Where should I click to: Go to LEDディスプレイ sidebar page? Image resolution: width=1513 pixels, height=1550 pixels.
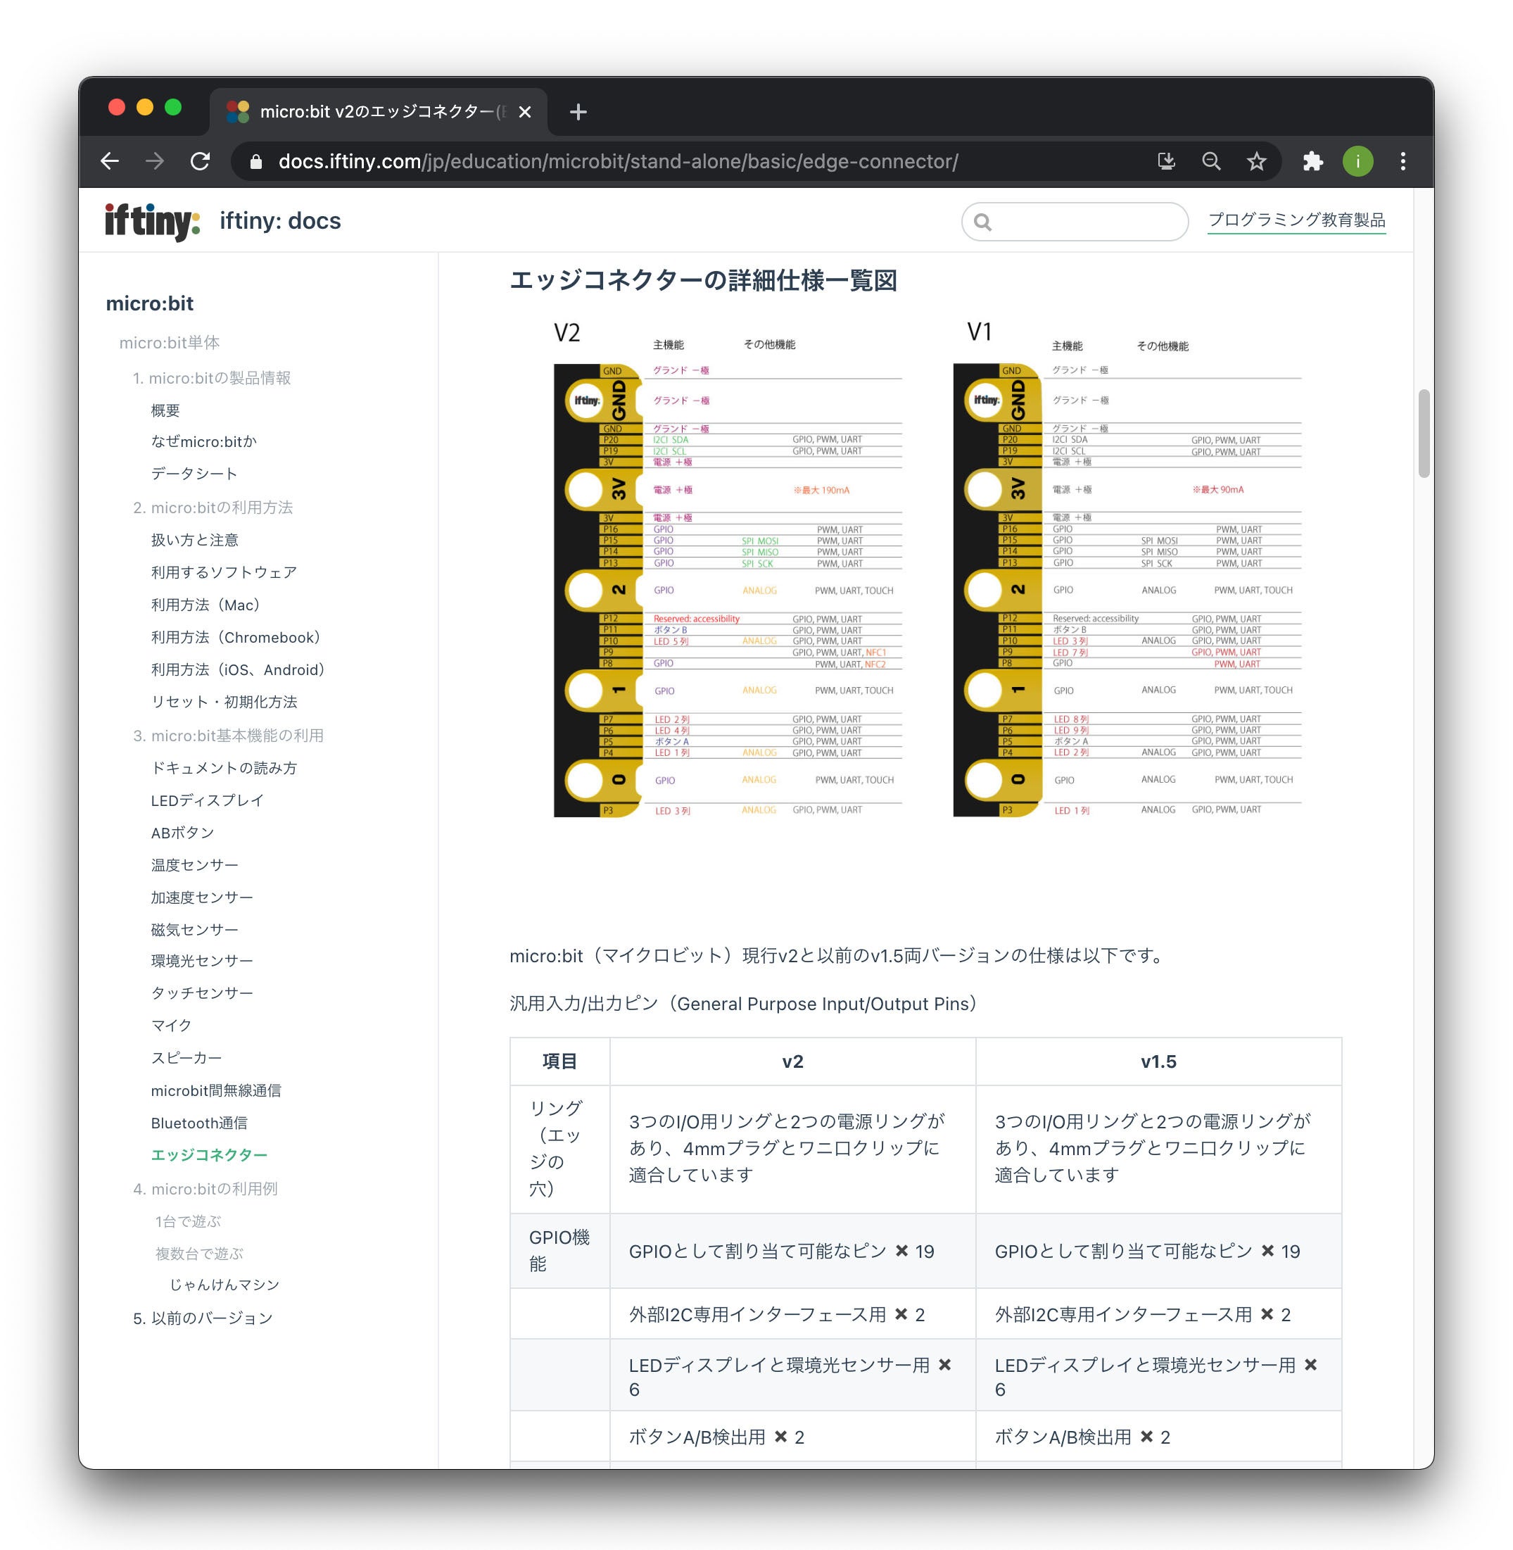click(207, 800)
